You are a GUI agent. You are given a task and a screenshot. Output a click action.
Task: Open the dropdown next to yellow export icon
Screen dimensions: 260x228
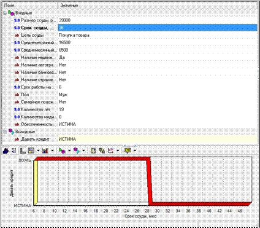tap(135, 151)
